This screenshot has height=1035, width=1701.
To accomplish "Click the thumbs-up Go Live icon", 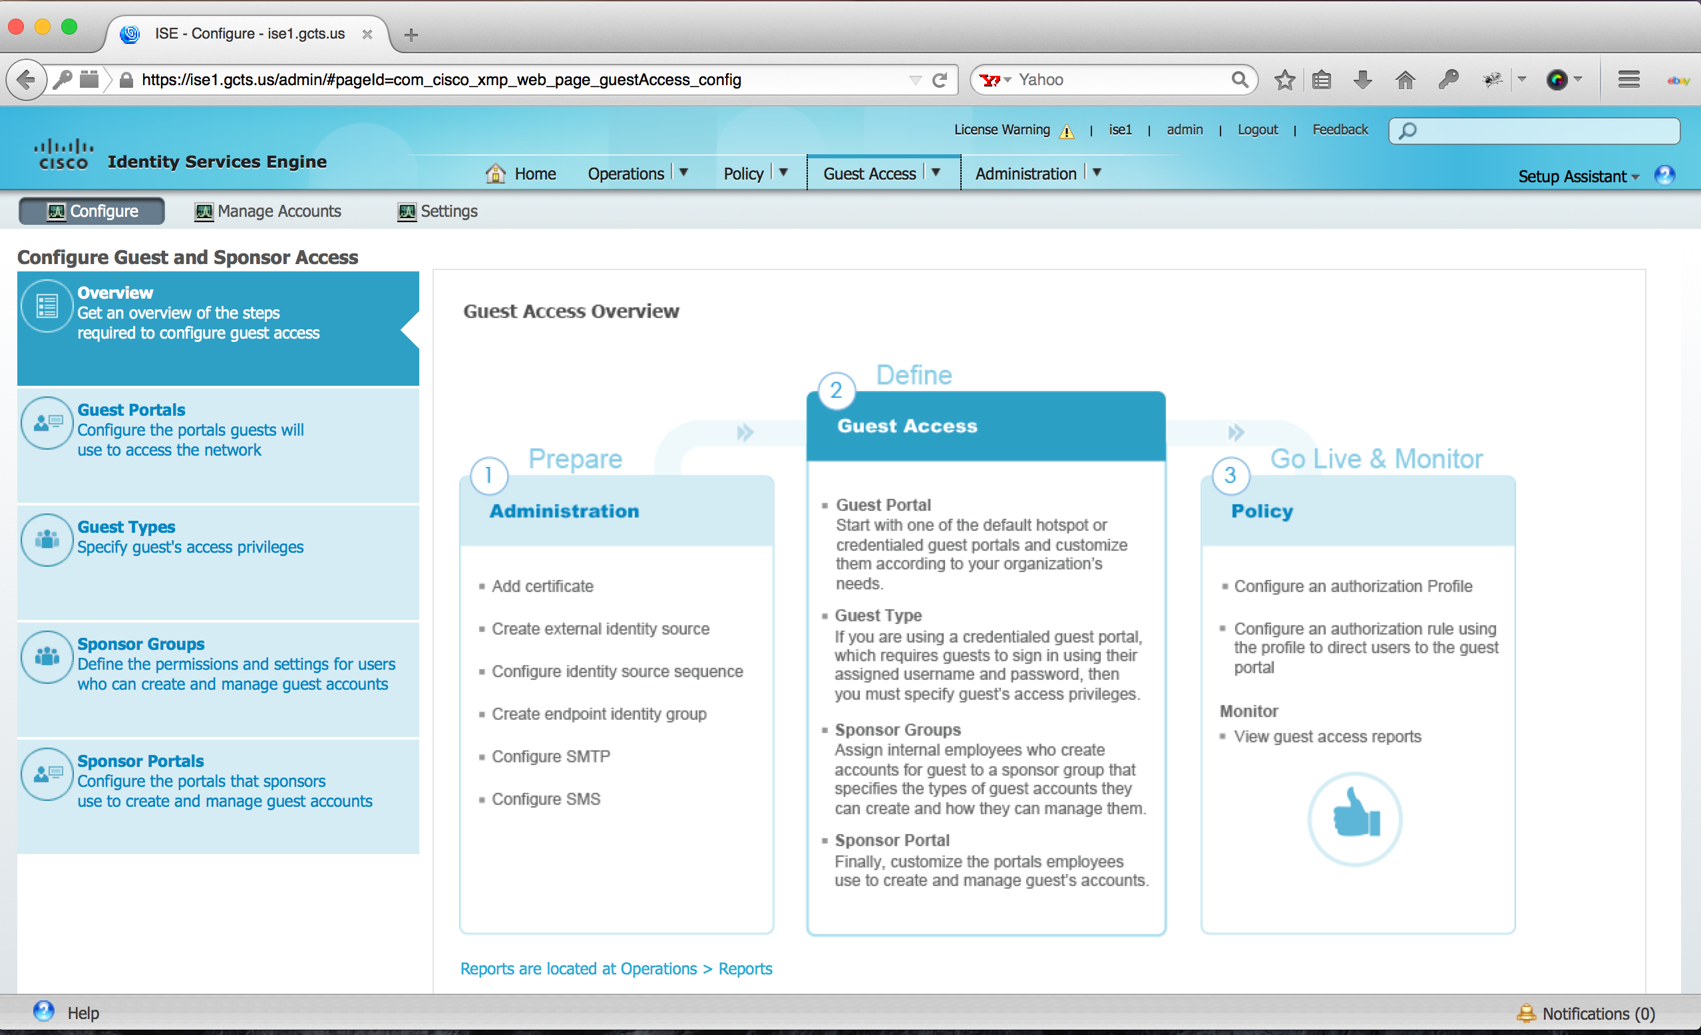I will coord(1355,817).
